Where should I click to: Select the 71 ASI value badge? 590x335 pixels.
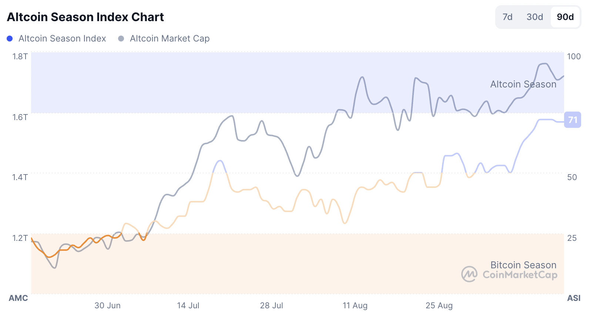pos(572,120)
